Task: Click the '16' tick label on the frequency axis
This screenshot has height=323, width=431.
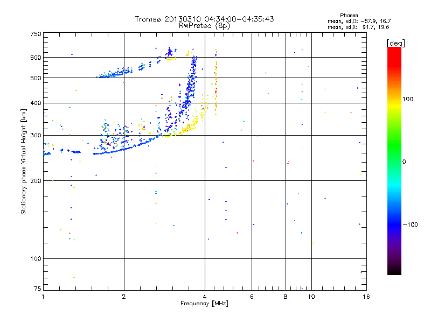Action: coord(366,297)
